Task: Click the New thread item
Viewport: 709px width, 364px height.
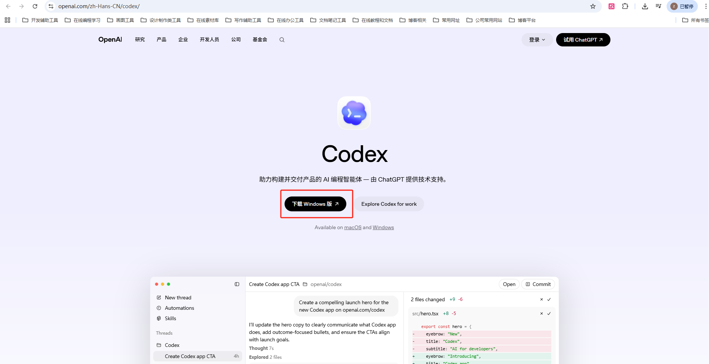Action: (x=174, y=298)
